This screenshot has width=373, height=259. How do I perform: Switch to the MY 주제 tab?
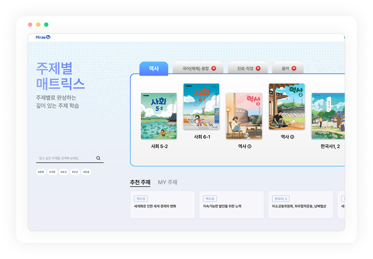(x=167, y=182)
